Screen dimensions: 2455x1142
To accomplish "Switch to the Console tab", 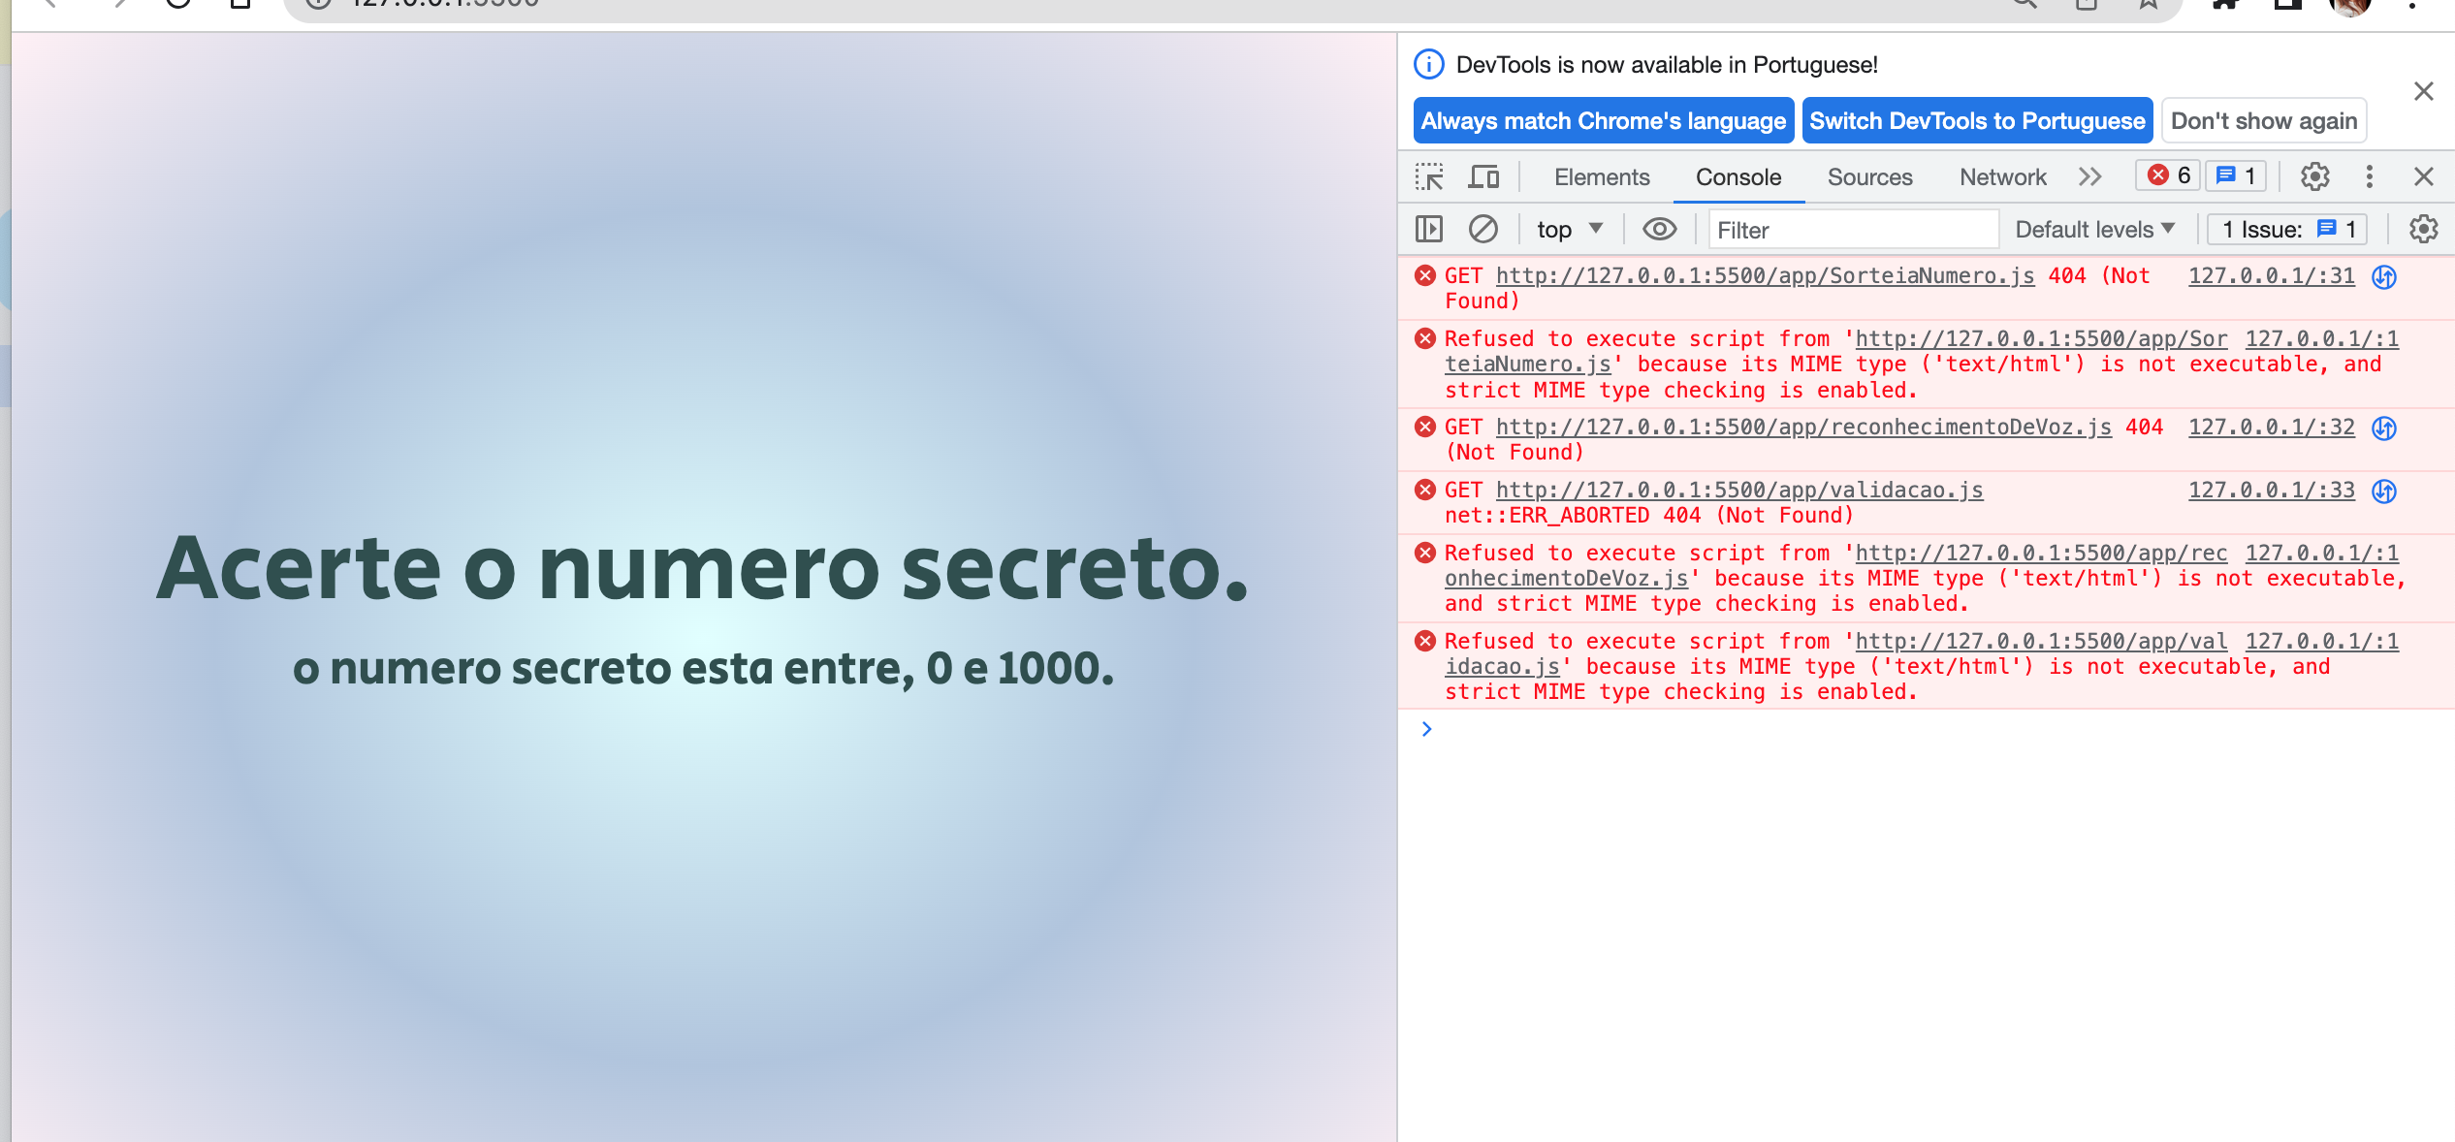I will (x=1738, y=177).
